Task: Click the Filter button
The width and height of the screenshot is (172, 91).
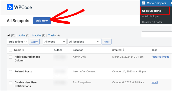Action: (106, 42)
